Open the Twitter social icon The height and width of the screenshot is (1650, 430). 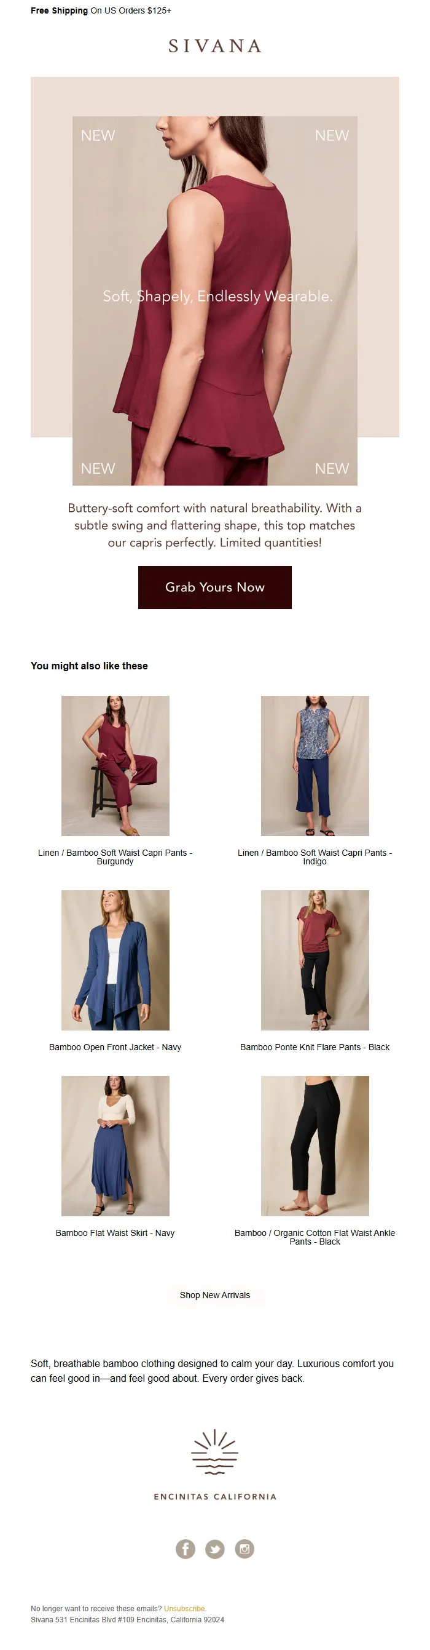pos(215,1548)
